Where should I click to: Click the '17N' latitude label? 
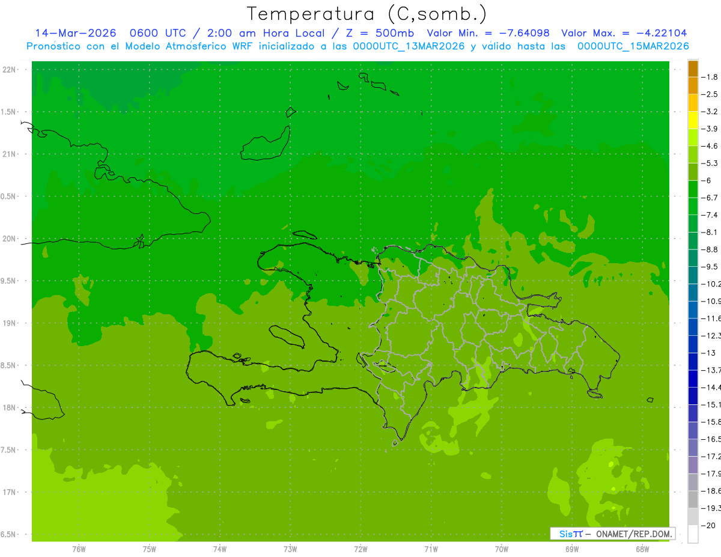(10, 492)
